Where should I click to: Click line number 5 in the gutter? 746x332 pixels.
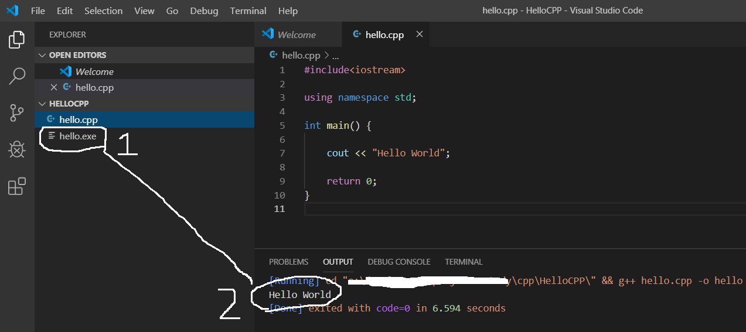coord(282,125)
